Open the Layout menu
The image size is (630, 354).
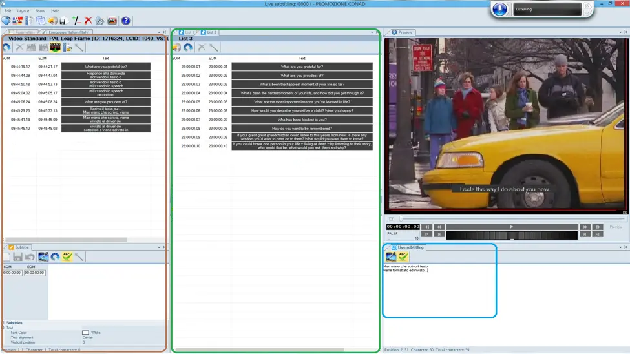23,11
